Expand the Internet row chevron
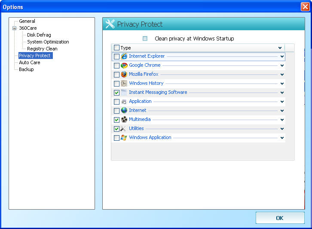 pos(282,111)
